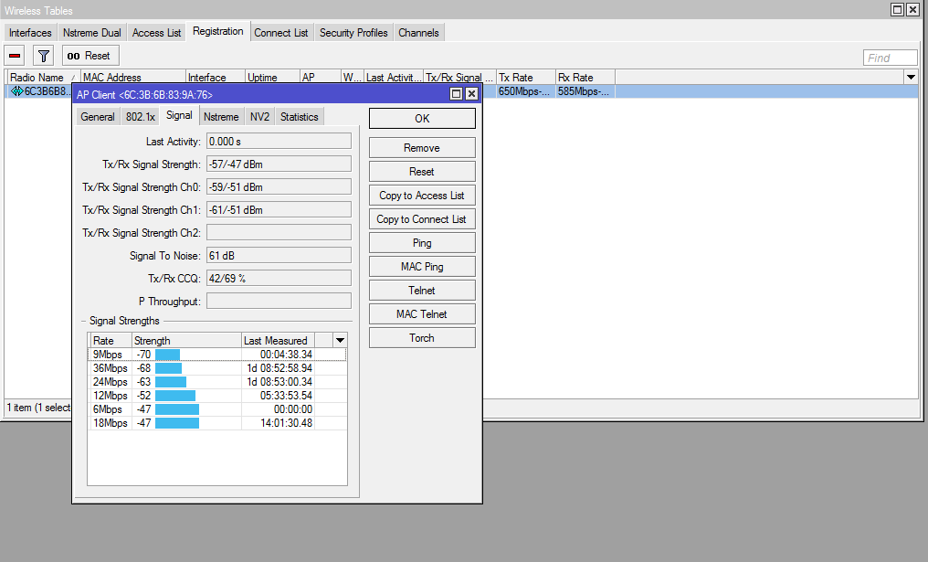Click the registered client radio icon

point(16,91)
